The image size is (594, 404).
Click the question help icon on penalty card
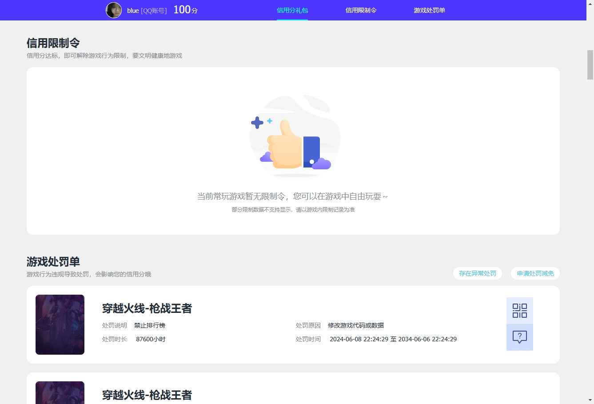[520, 337]
